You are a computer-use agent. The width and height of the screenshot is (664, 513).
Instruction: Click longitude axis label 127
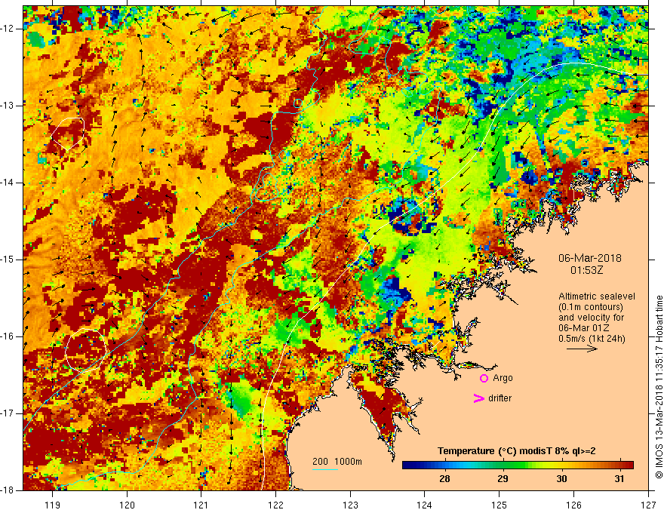(648, 505)
